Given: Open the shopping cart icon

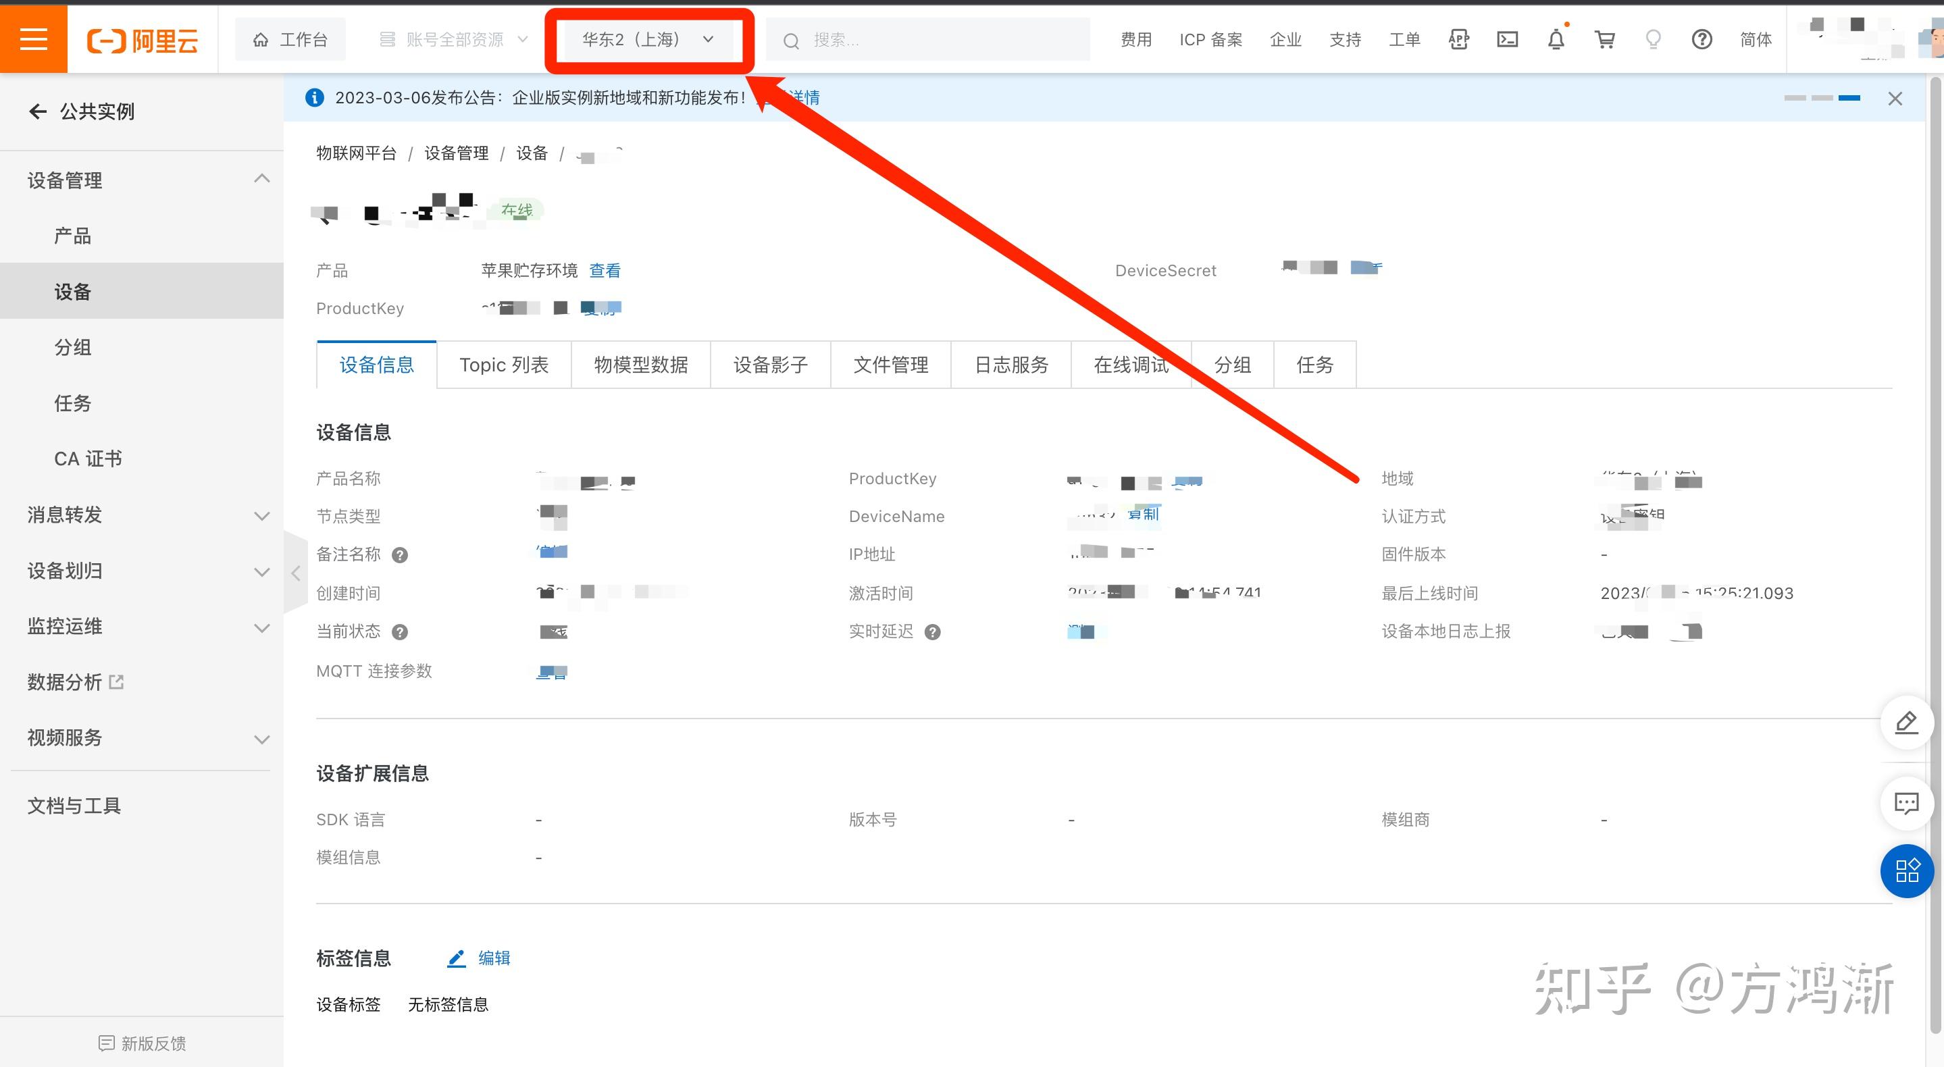Looking at the screenshot, I should point(1604,39).
